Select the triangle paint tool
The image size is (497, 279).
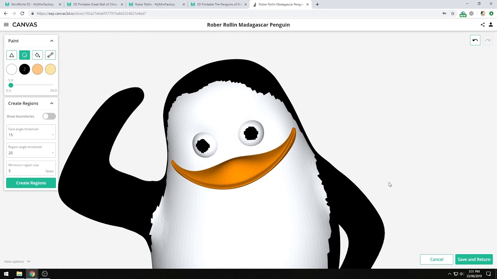click(12, 55)
